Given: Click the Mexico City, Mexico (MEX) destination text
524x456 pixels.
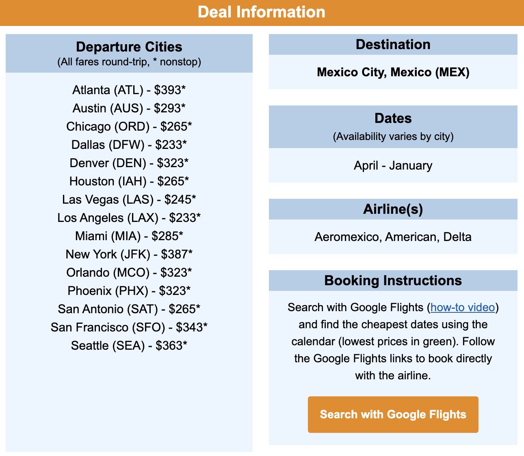Looking at the screenshot, I should coord(393,72).
